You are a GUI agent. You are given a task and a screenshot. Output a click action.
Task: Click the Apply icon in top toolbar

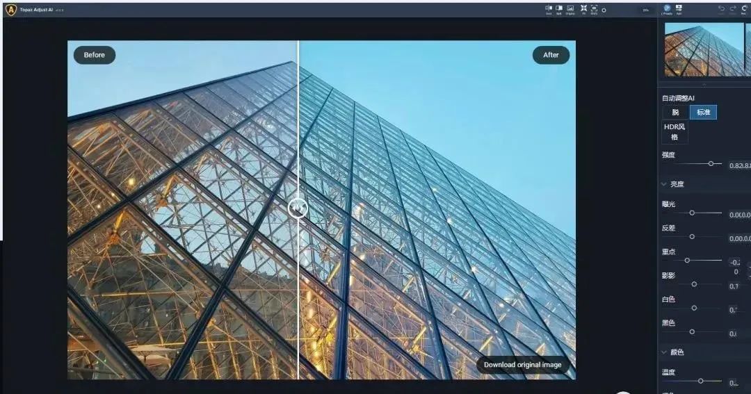coord(679,9)
